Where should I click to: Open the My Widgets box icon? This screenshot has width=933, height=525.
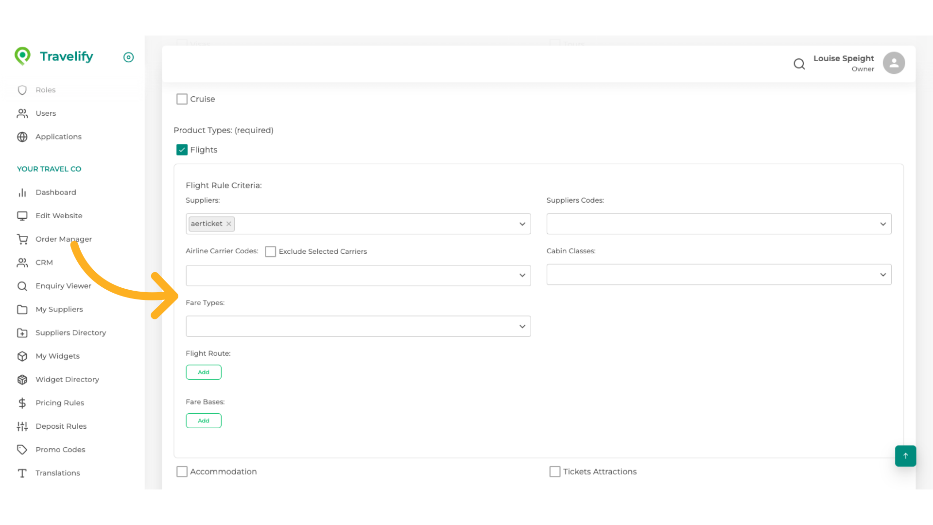point(22,356)
